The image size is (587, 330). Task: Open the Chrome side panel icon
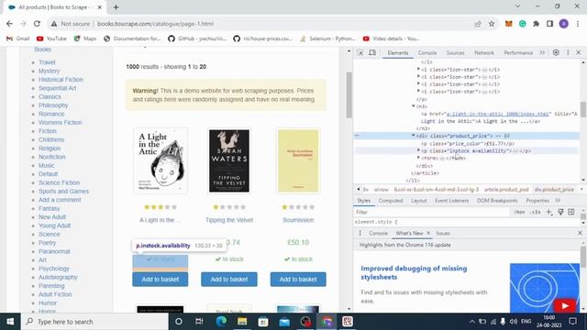[x=549, y=24]
